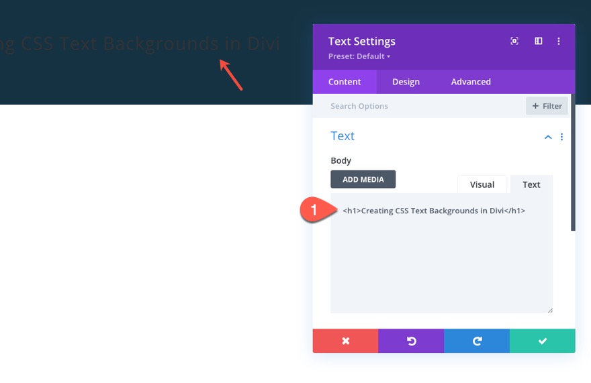591x383 pixels.
Task: Click the Text Settings title
Action: pos(361,42)
